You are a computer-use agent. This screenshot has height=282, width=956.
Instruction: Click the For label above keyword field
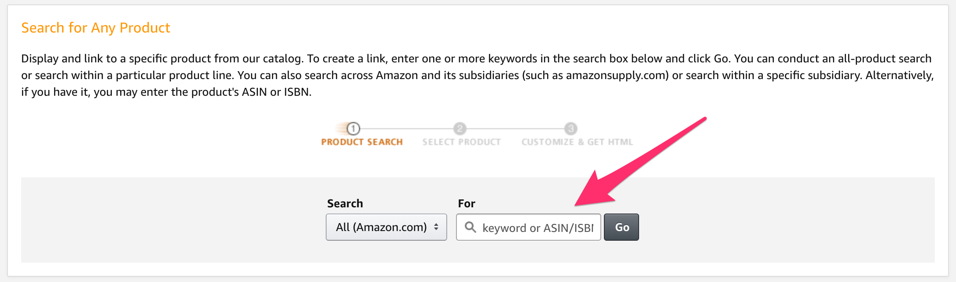click(467, 203)
